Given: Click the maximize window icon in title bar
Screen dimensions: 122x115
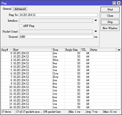Looking at the screenshot, I should coord(114,3).
